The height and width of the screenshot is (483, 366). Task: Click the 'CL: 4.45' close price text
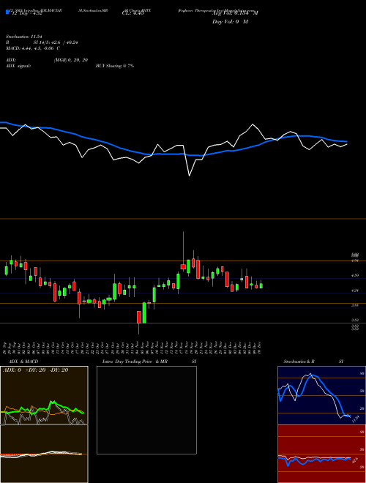coord(133,13)
